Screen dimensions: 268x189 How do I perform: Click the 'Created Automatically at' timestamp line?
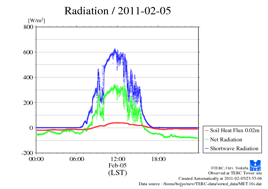220,179
